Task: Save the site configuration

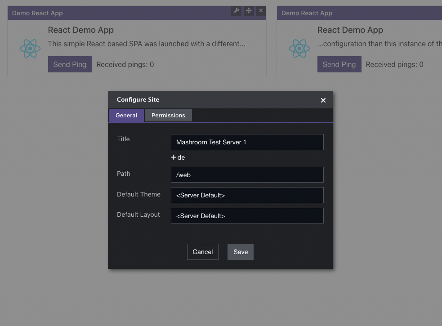Action: [241, 252]
